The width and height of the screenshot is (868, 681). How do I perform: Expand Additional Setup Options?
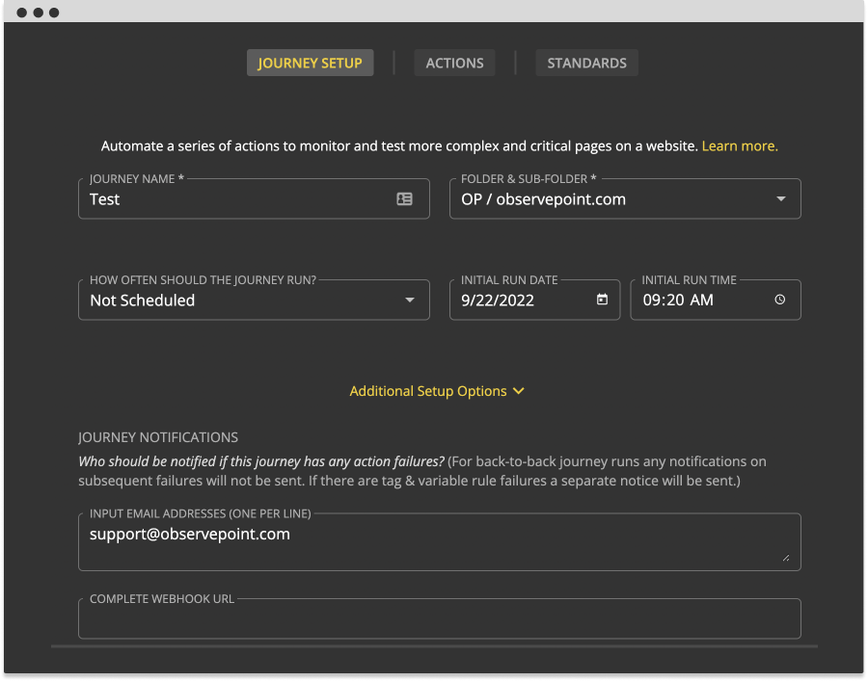(x=437, y=391)
